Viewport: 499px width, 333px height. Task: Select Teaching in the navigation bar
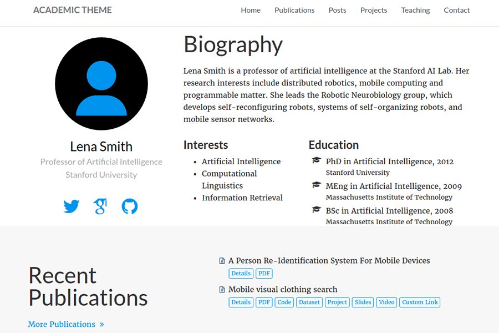coord(415,10)
